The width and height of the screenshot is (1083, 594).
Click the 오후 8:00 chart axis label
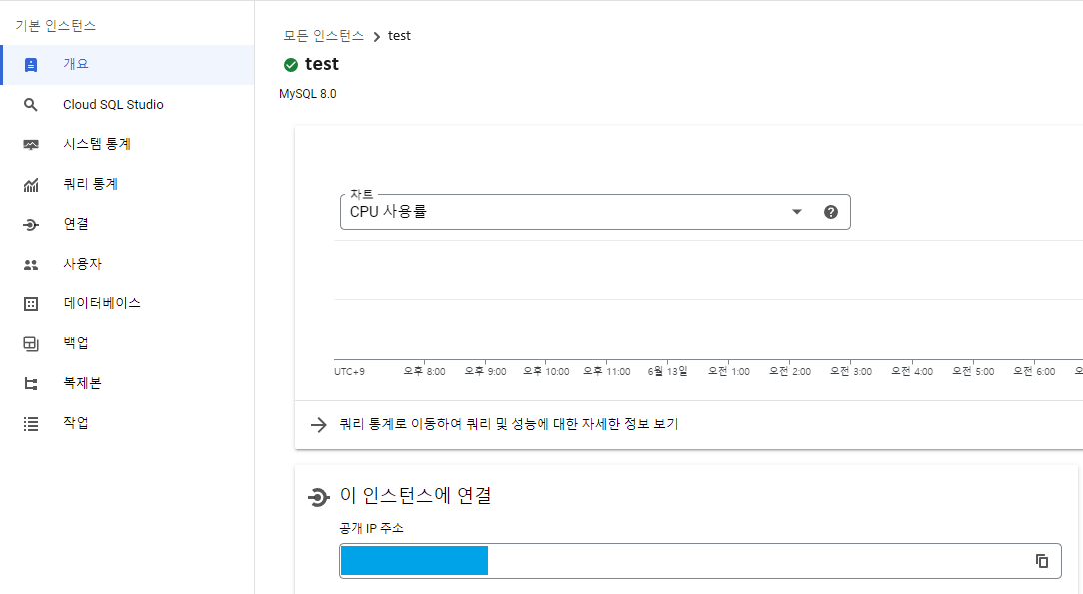pos(424,371)
